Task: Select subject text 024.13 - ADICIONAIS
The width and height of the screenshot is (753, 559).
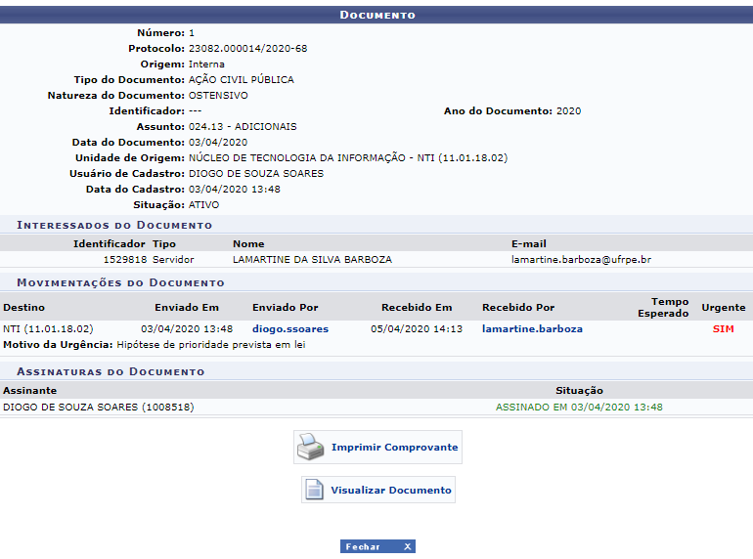Action: click(243, 127)
